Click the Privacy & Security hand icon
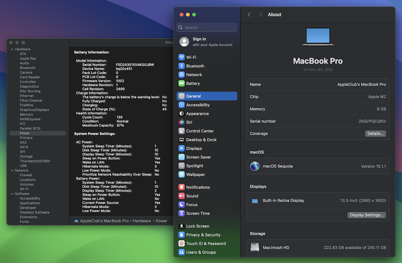 182,235
